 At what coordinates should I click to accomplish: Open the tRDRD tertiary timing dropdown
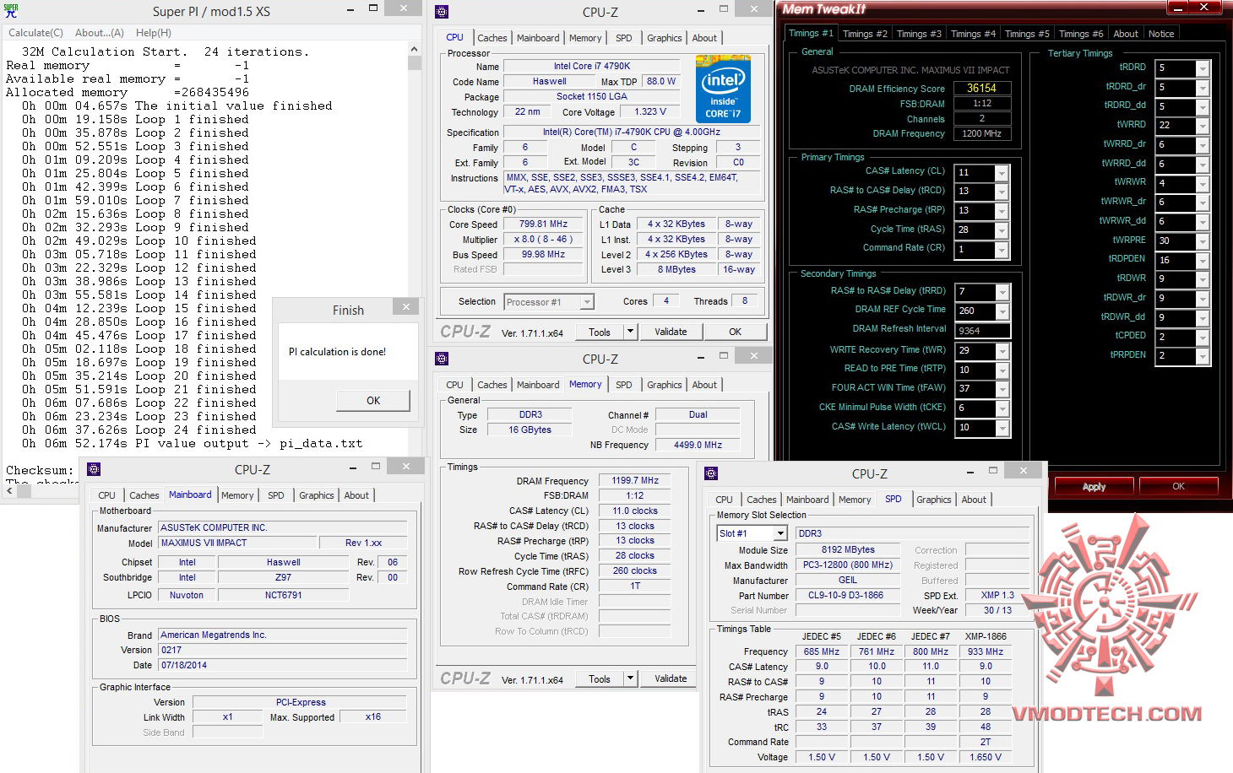click(1203, 68)
